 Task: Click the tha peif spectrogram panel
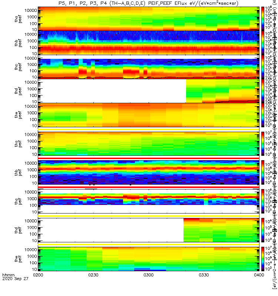(x=149, y=144)
